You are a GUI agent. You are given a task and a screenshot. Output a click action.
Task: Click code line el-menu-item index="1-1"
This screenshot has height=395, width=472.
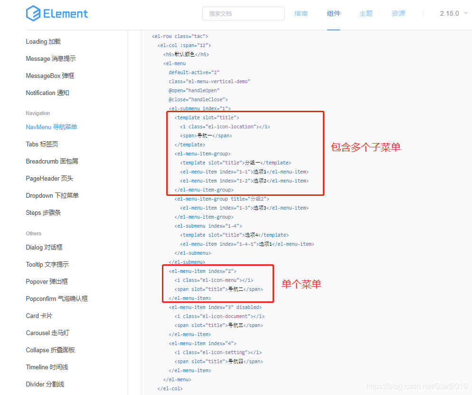(245, 172)
